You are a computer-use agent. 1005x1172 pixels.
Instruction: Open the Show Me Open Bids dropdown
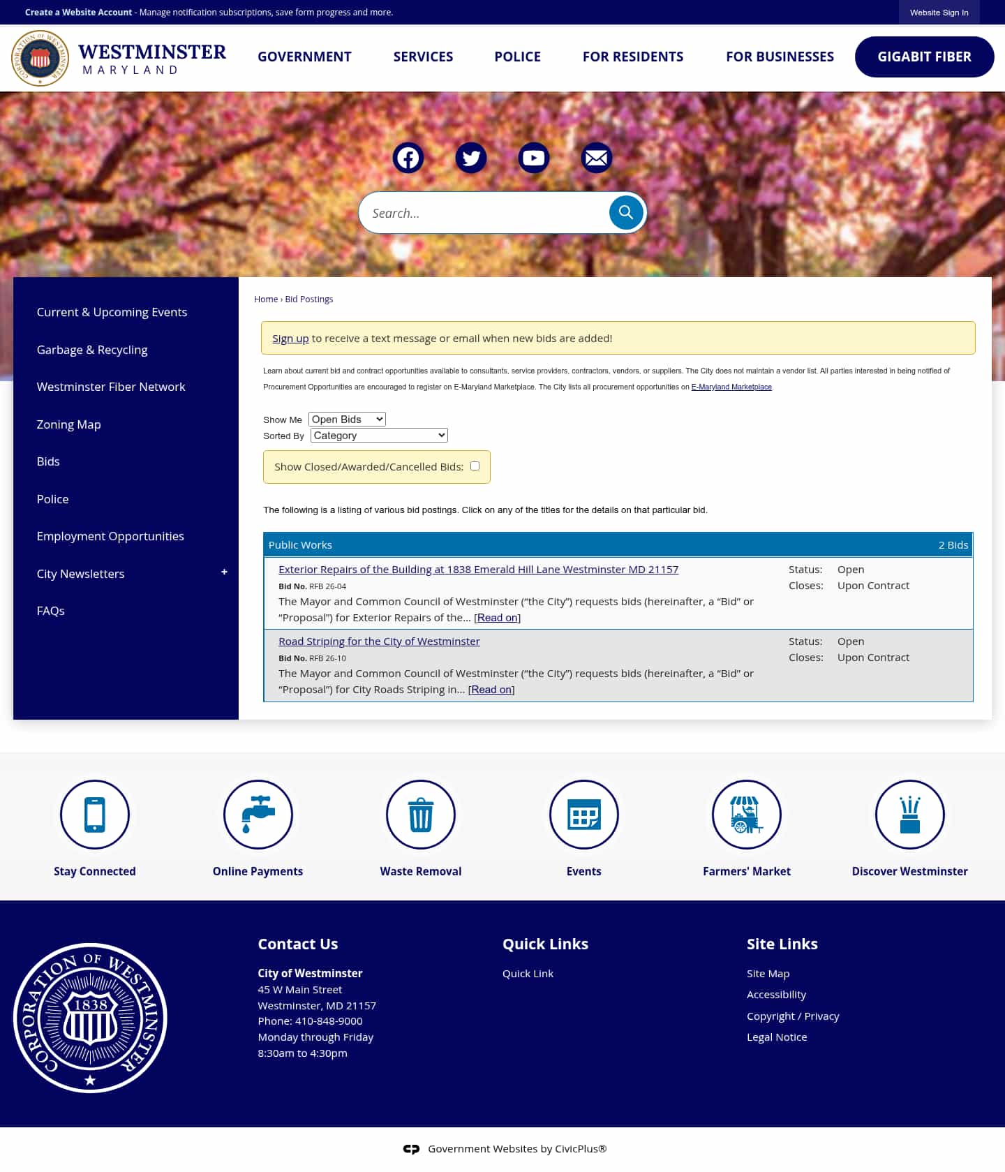coord(347,420)
